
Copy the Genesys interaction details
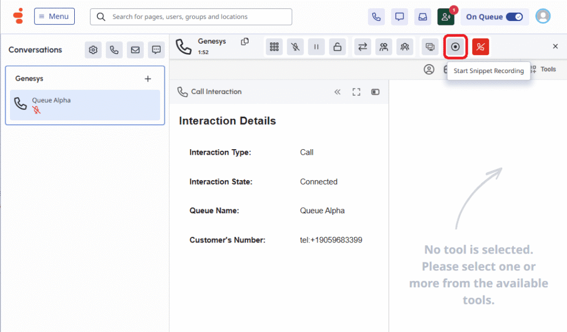(x=245, y=42)
